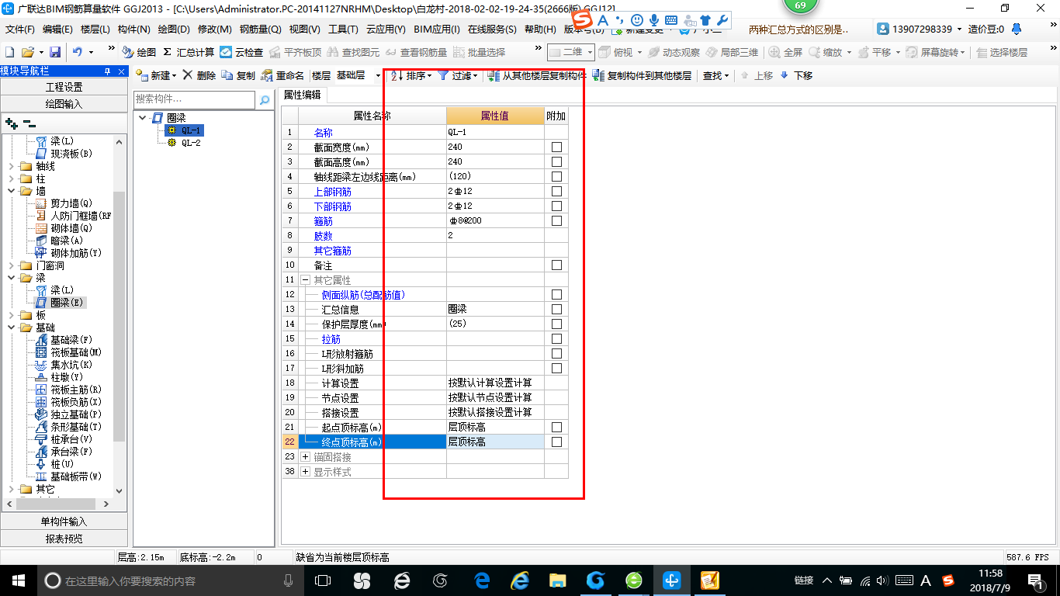This screenshot has height=596, width=1060.
Task: Toggle 附加 checkbox for 备注
Action: [x=556, y=265]
